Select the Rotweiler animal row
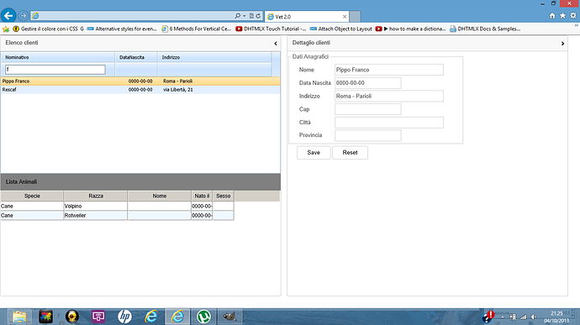The height and width of the screenshot is (325, 580). tap(117, 215)
